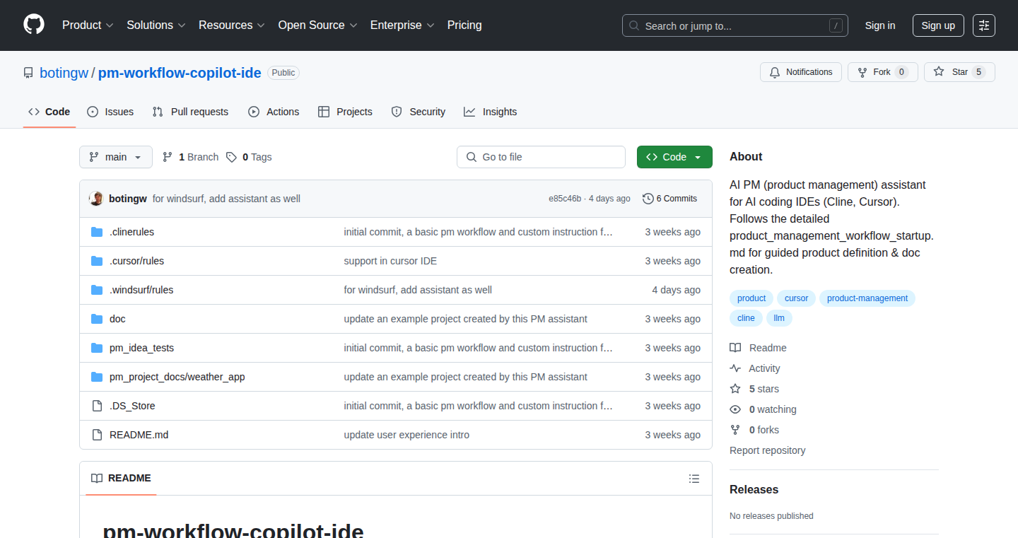This screenshot has height=538, width=1018.
Task: Open the botingw owner link
Action: [64, 73]
